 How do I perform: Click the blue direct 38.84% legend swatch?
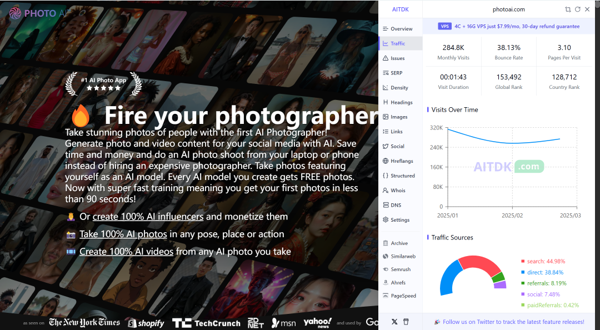(523, 272)
